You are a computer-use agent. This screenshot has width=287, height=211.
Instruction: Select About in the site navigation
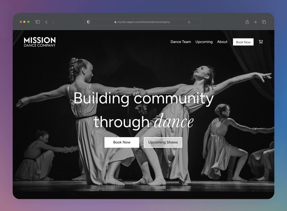coord(222,42)
